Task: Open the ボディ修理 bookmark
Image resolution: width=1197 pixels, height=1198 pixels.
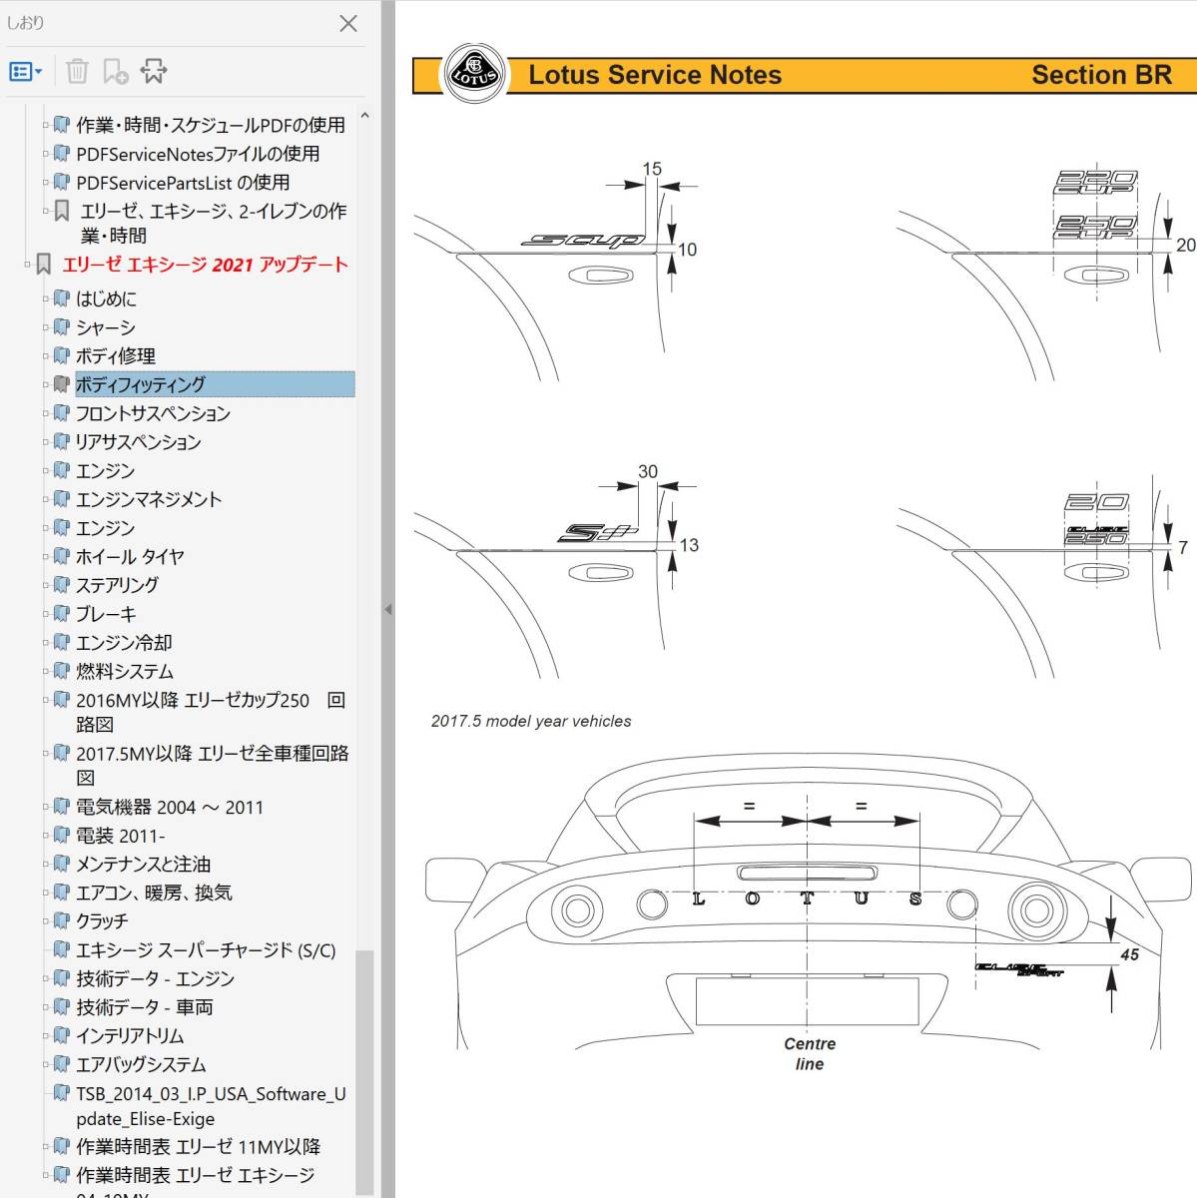Action: 116,356
